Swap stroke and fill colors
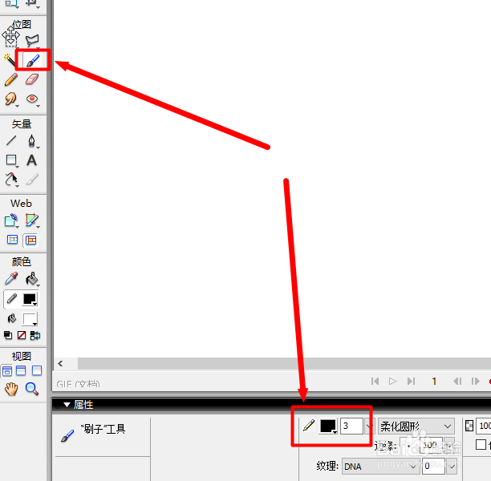The image size is (491, 481). (35, 335)
